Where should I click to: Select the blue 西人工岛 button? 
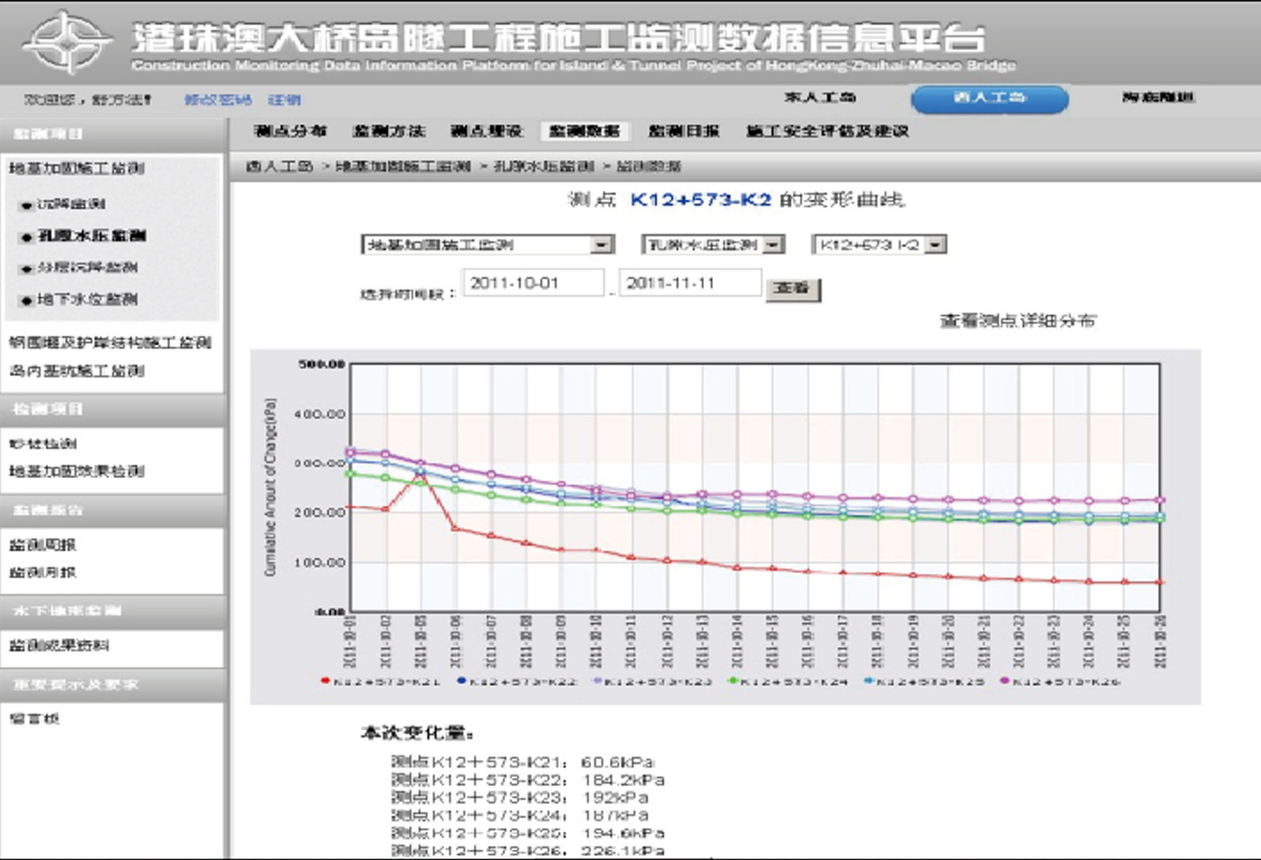[x=990, y=98]
